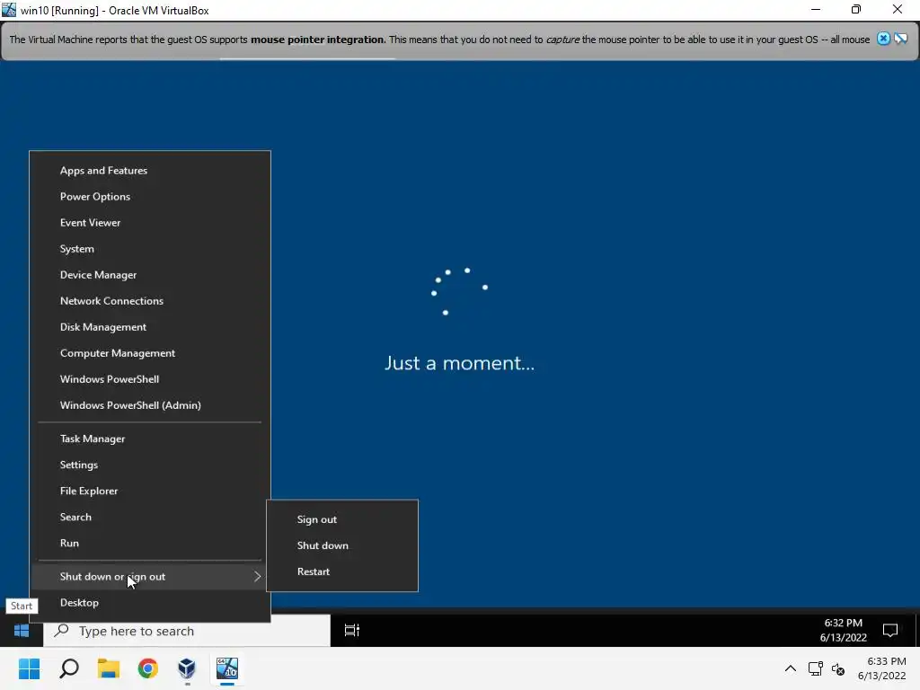Viewport: 920px width, 690px height.
Task: Select Search in the context menu
Action: 150,517
